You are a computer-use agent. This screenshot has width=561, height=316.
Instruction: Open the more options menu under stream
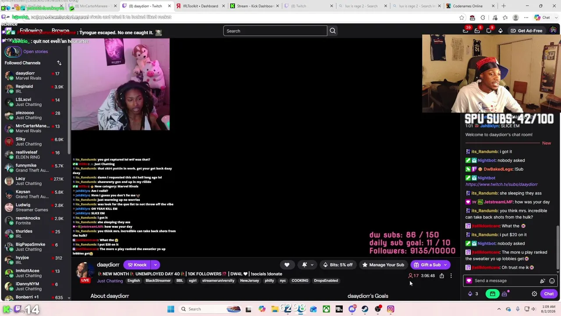tap(451, 276)
